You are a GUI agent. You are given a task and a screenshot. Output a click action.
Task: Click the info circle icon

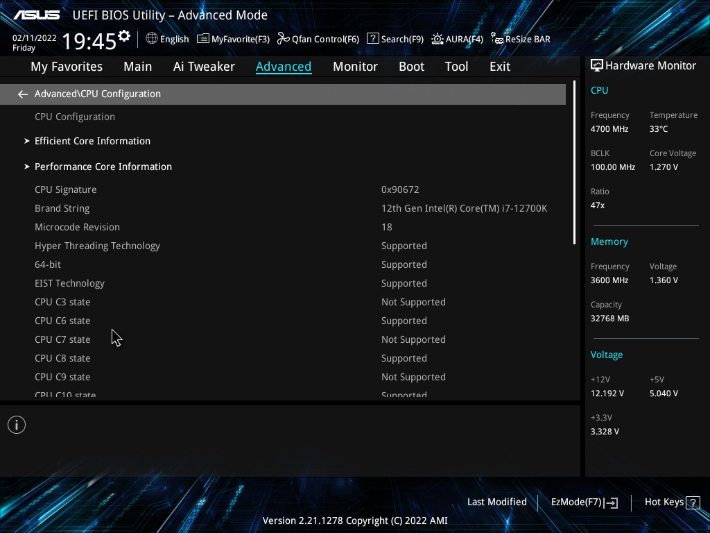point(17,425)
